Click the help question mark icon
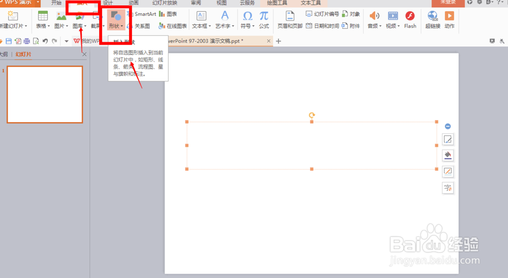 pyautogui.click(x=499, y=2)
